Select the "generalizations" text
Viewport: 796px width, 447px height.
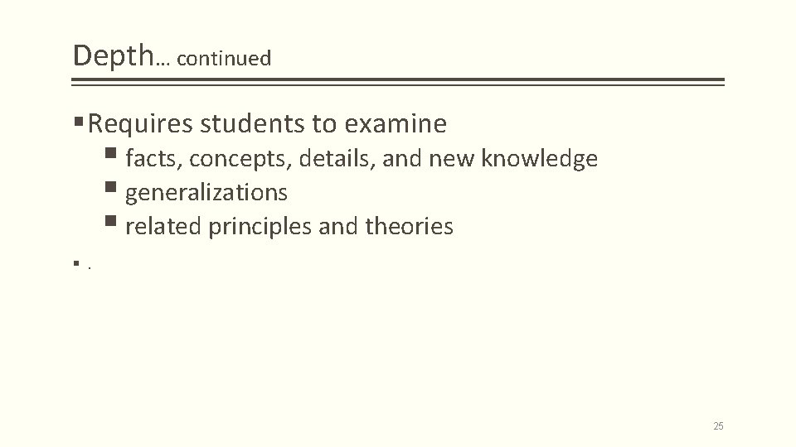point(206,194)
